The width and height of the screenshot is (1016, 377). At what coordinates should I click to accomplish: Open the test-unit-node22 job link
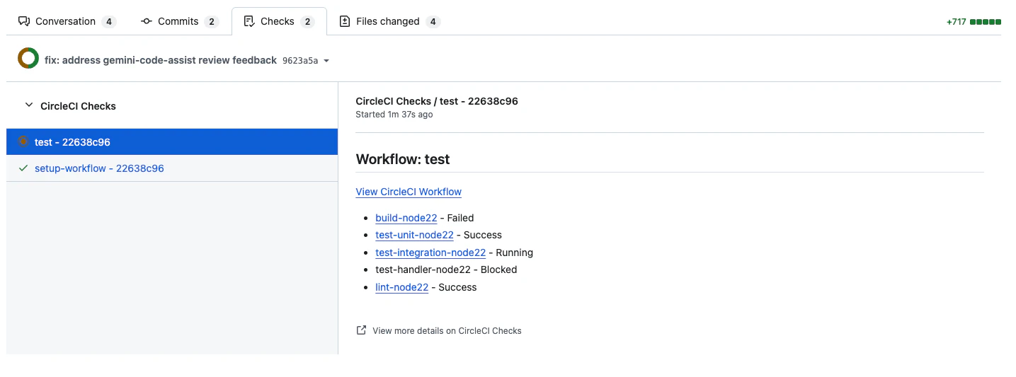coord(414,235)
